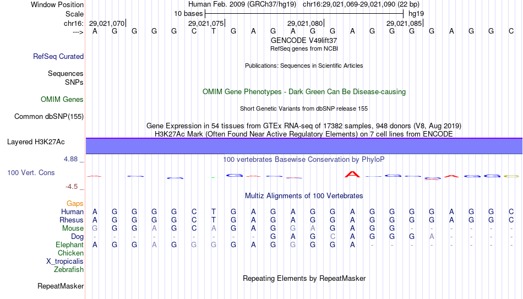
Task: Click the OMIM Genes track label
Action: click(62, 100)
